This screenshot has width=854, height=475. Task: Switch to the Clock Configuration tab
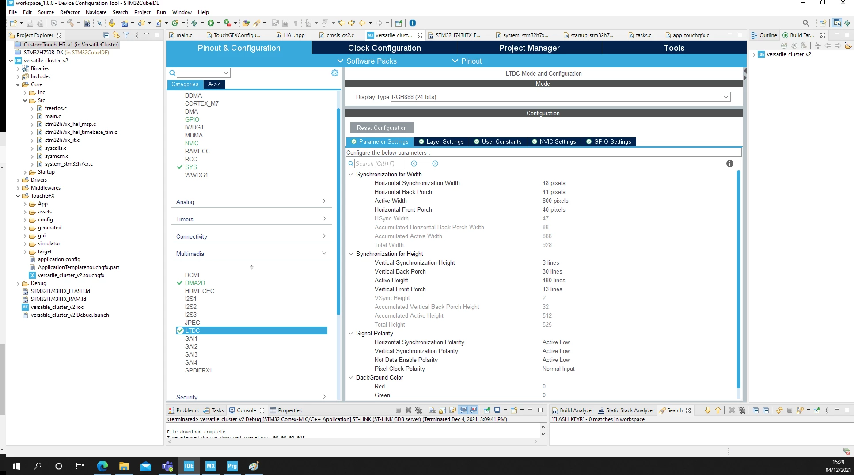(384, 48)
